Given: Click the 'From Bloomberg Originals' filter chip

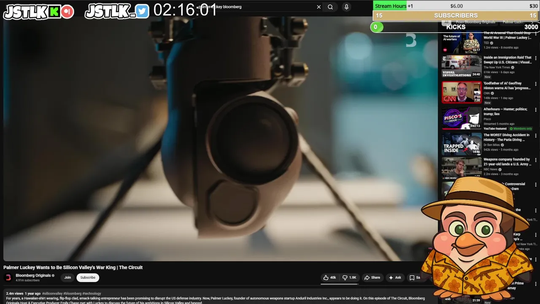Looking at the screenshot, I should [x=475, y=22].
